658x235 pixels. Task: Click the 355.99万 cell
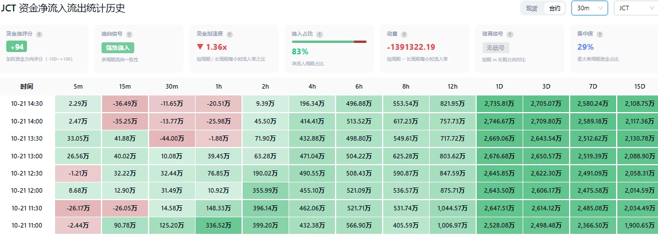coord(265,190)
